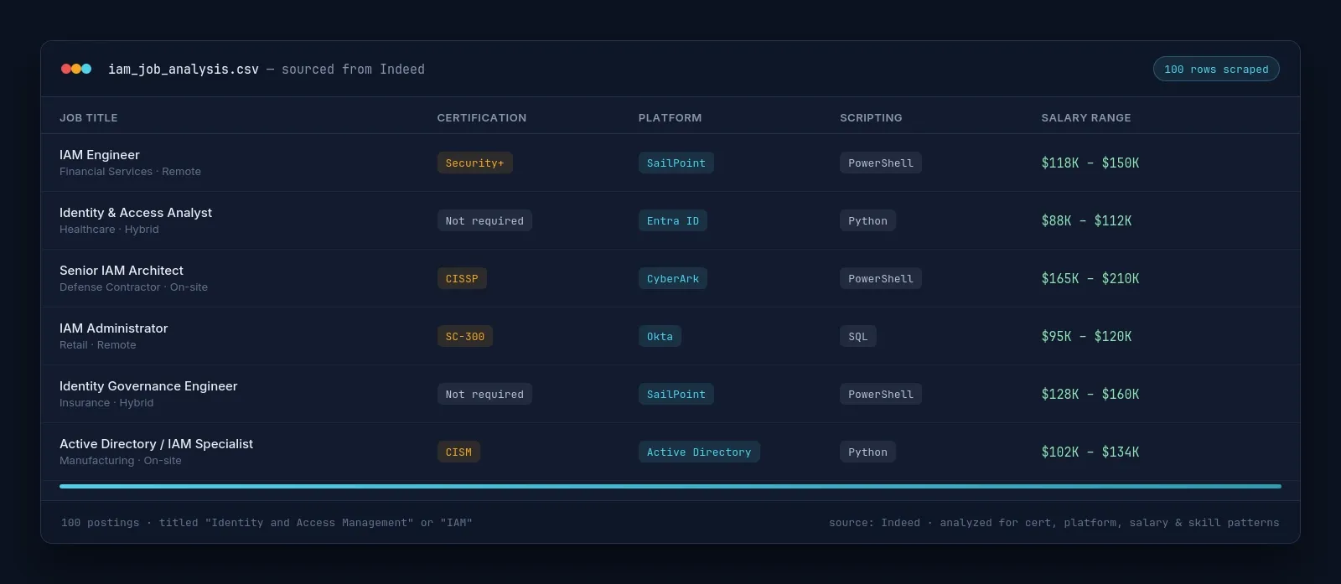Click the CISSP certification tag
Image resolution: width=1341 pixels, height=584 pixels.
click(x=462, y=279)
